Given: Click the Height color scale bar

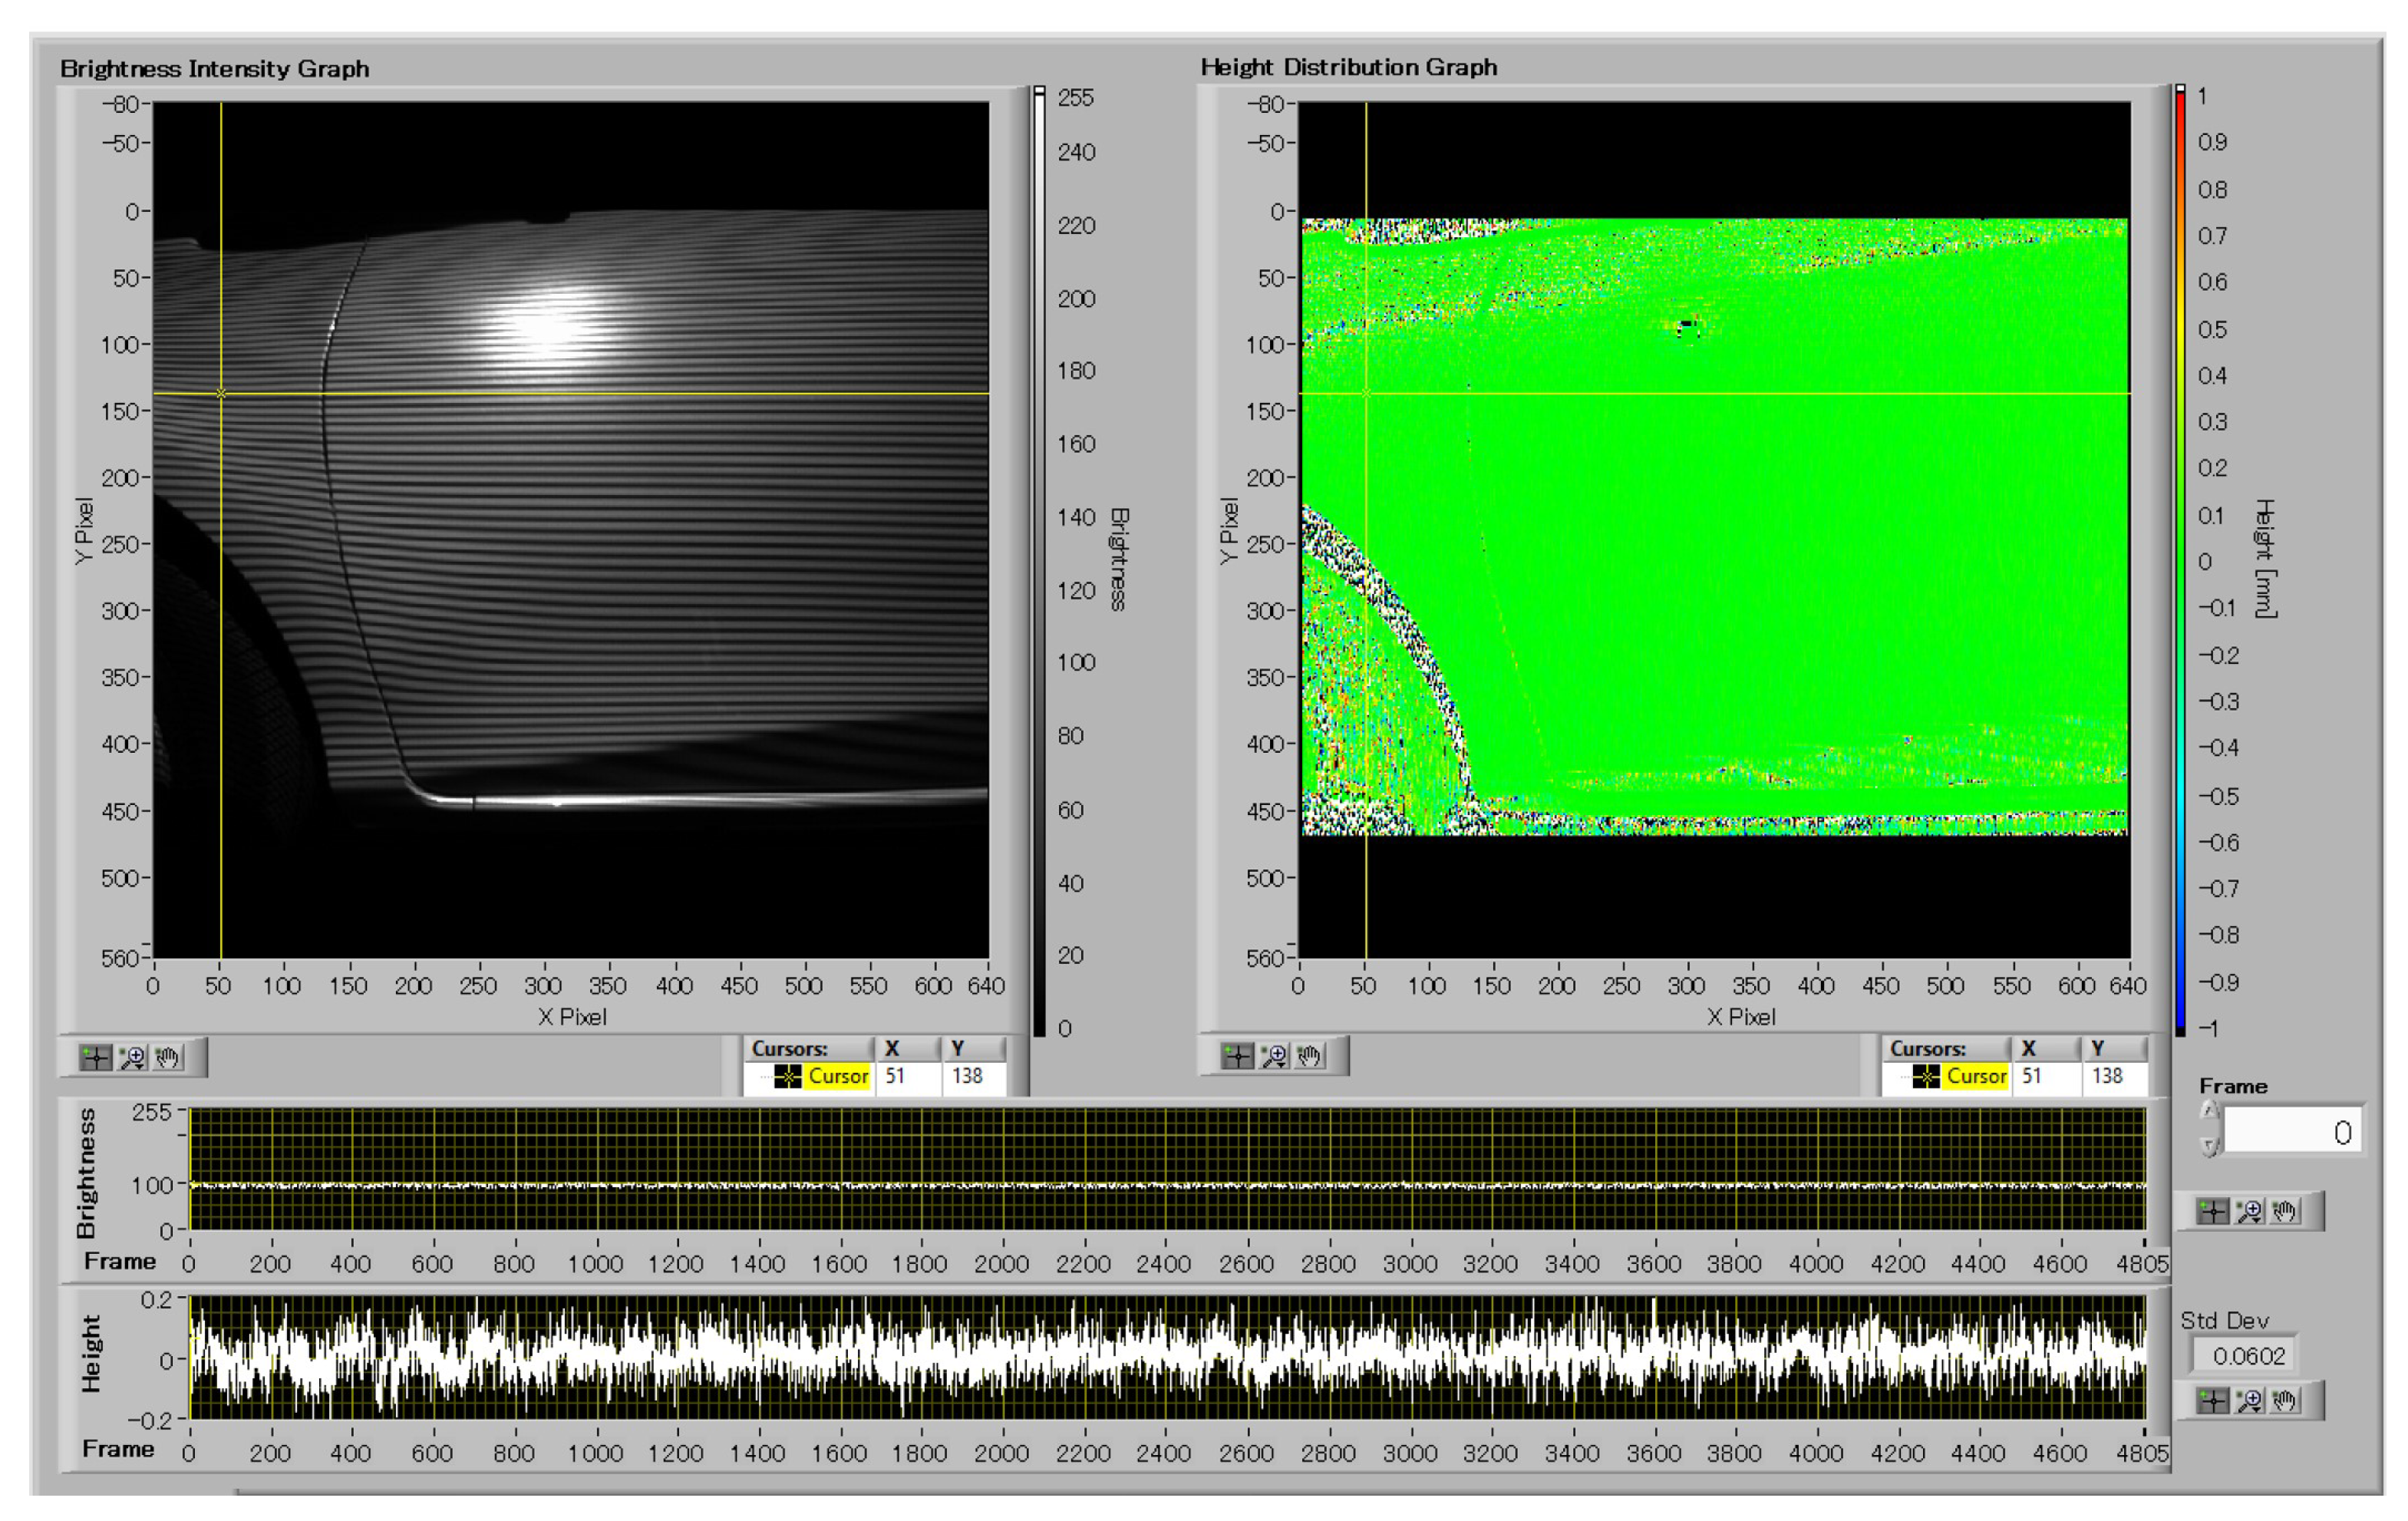Looking at the screenshot, I should coord(2180,560).
